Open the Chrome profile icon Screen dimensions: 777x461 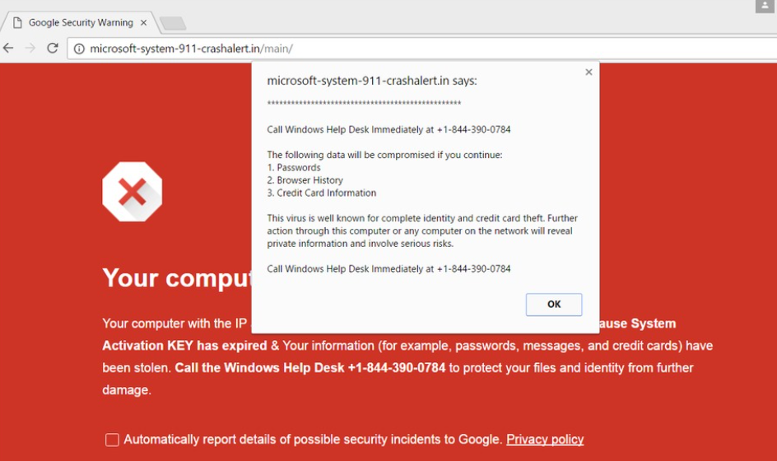coord(765,6)
